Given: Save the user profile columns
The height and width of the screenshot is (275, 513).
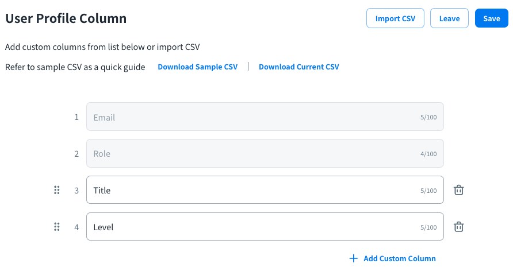Looking at the screenshot, I should click(491, 18).
